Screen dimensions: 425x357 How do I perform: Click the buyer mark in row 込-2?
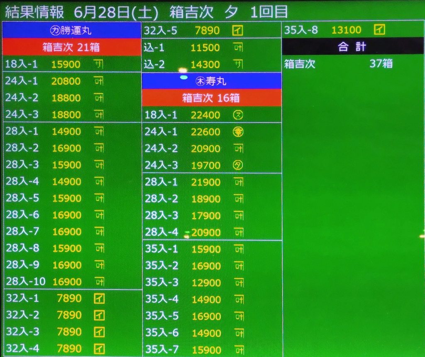coord(238,64)
